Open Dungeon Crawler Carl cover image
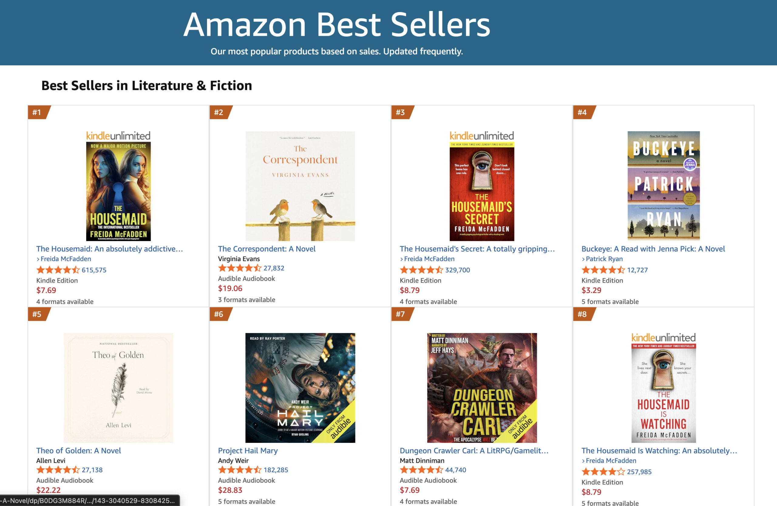This screenshot has width=777, height=506. pyautogui.click(x=482, y=388)
